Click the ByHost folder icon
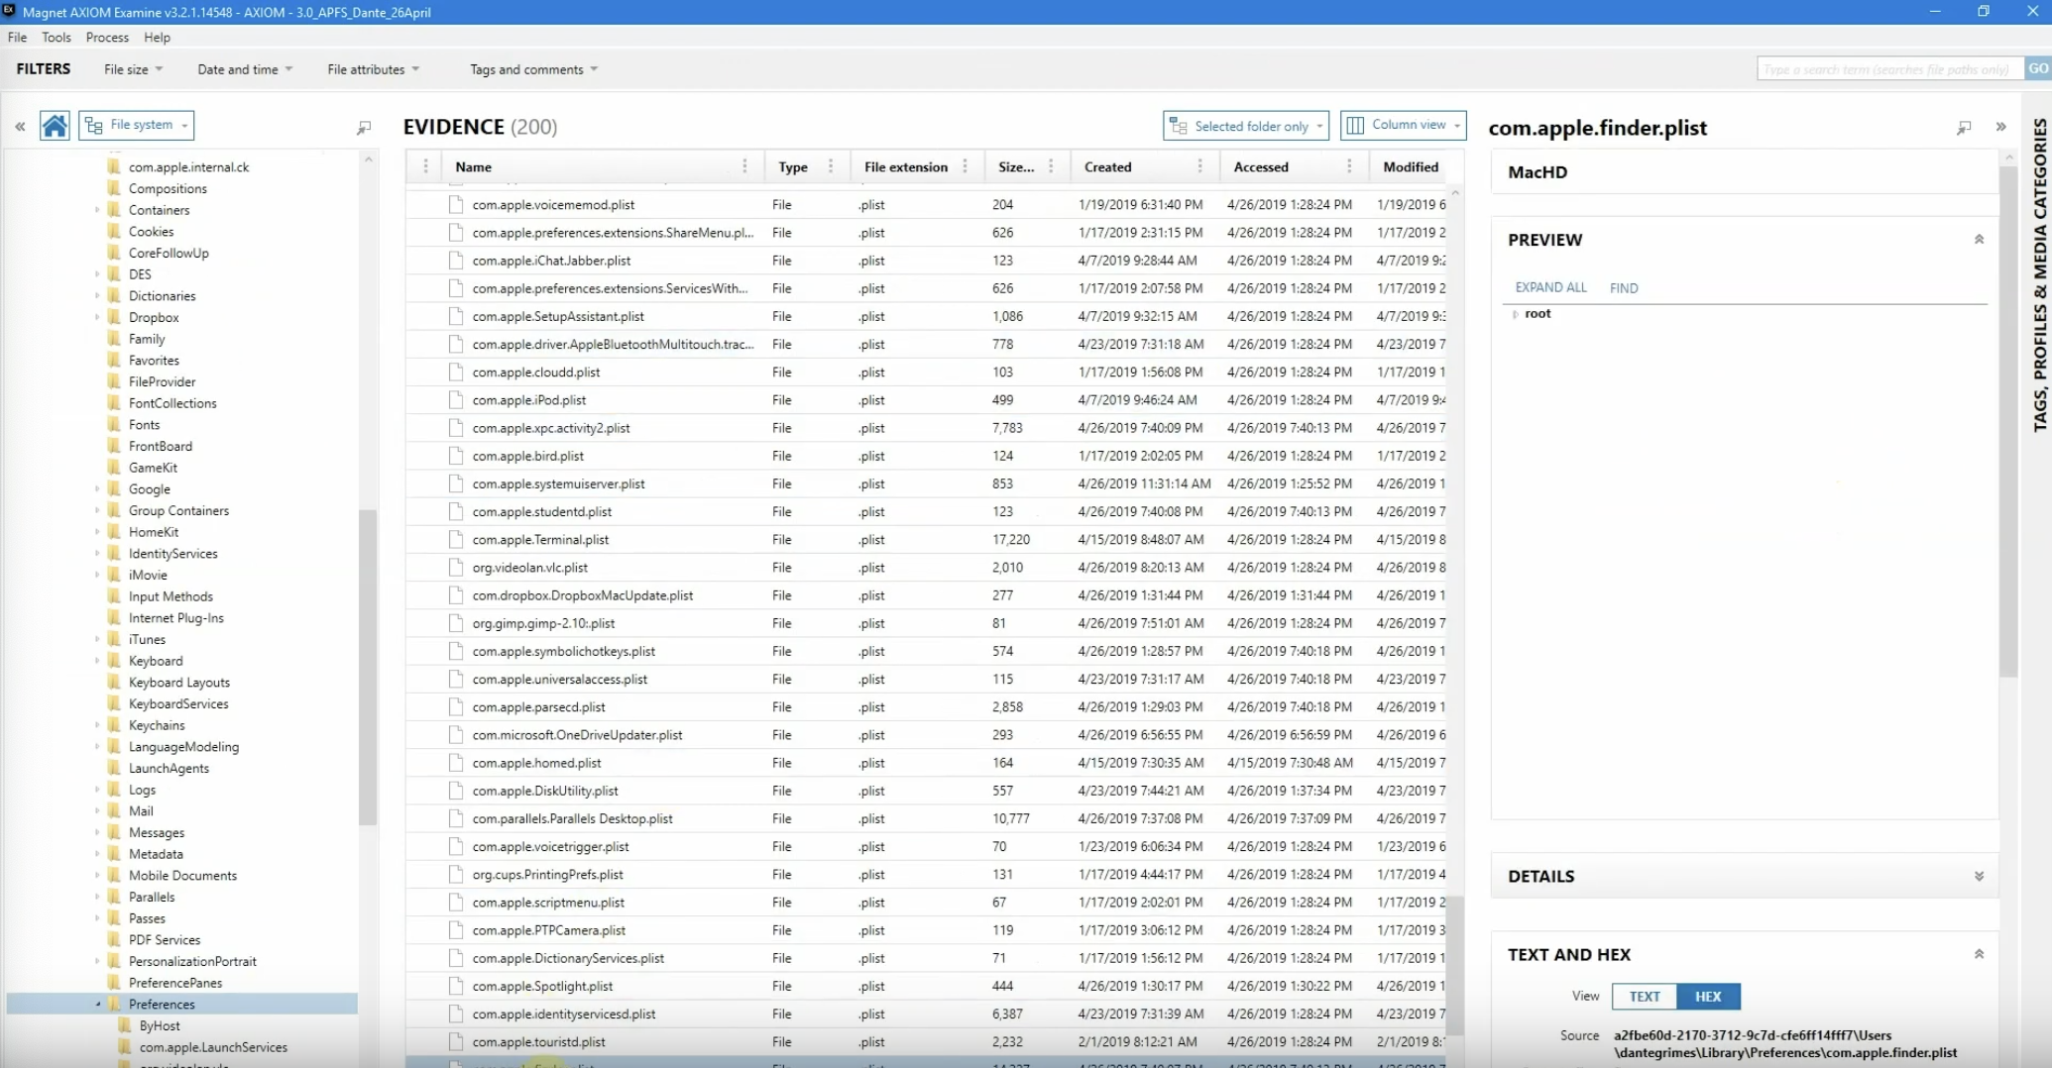Image resolution: width=2052 pixels, height=1068 pixels. click(125, 1025)
